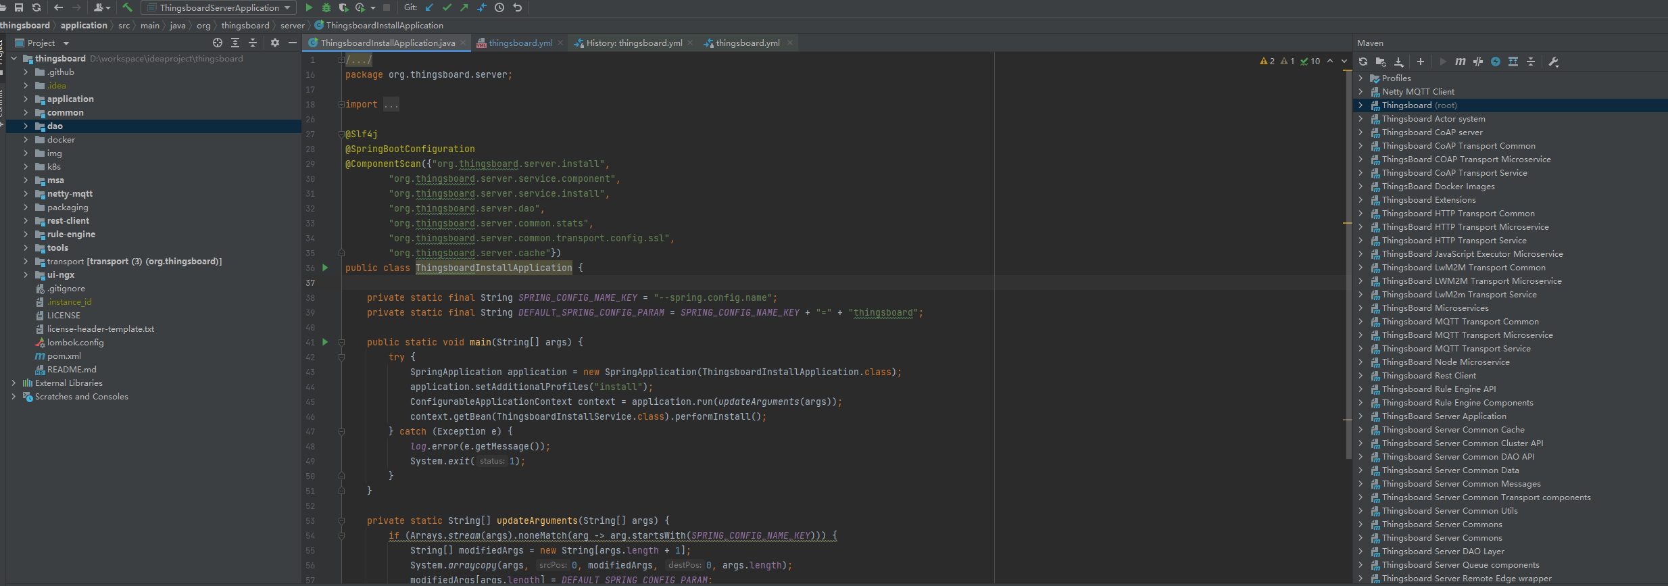Click the ThingsboardInstallApplication class name in code
The width and height of the screenshot is (1668, 586).
coord(493,268)
